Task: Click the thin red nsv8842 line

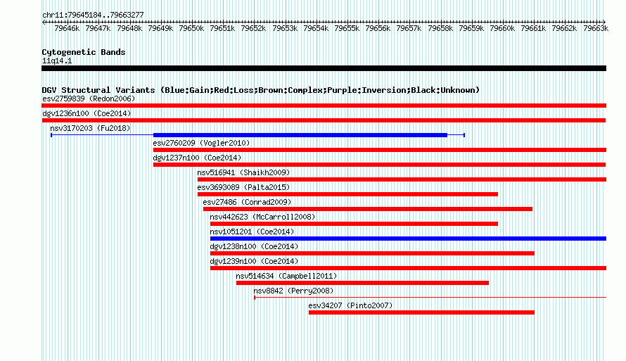Action: tap(430, 298)
